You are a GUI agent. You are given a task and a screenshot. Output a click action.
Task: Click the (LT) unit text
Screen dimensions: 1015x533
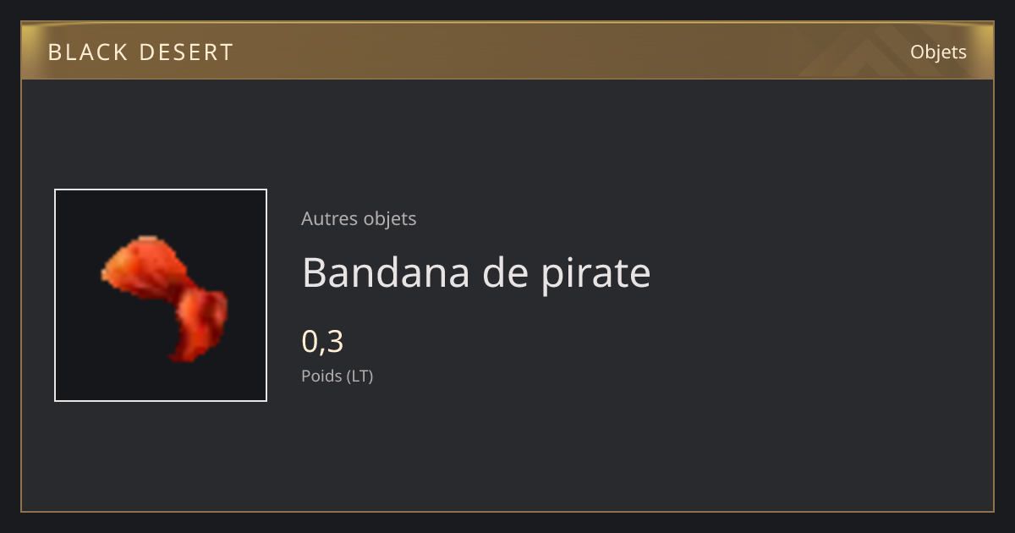pyautogui.click(x=359, y=376)
